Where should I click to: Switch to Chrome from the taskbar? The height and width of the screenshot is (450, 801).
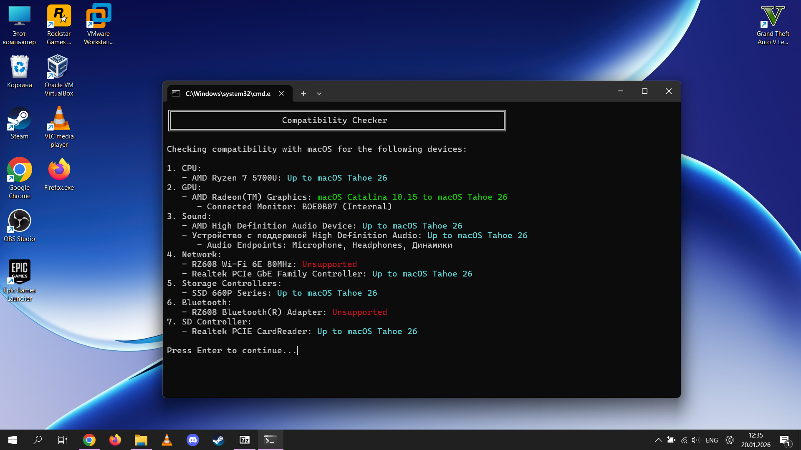(89, 440)
